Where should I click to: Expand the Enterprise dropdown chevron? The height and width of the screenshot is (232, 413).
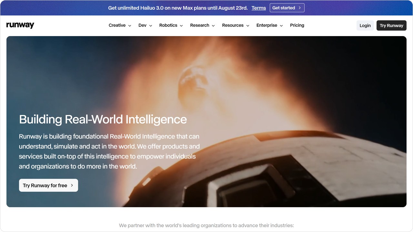pyautogui.click(x=281, y=26)
